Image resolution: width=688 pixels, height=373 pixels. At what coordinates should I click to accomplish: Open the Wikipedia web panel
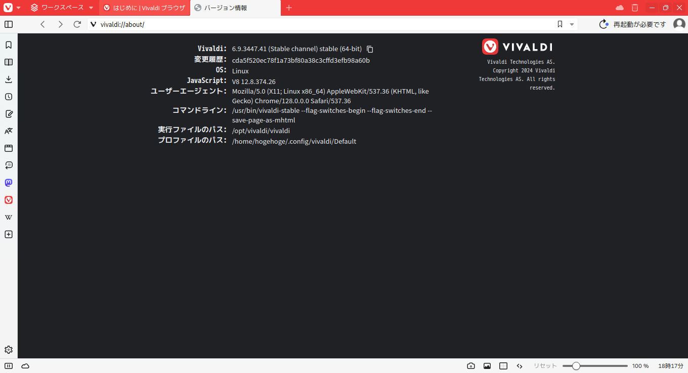point(9,217)
